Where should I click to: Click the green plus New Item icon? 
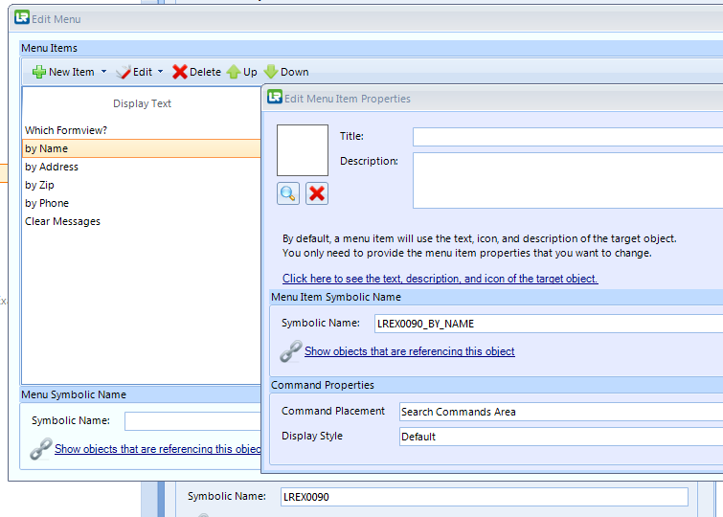38,72
